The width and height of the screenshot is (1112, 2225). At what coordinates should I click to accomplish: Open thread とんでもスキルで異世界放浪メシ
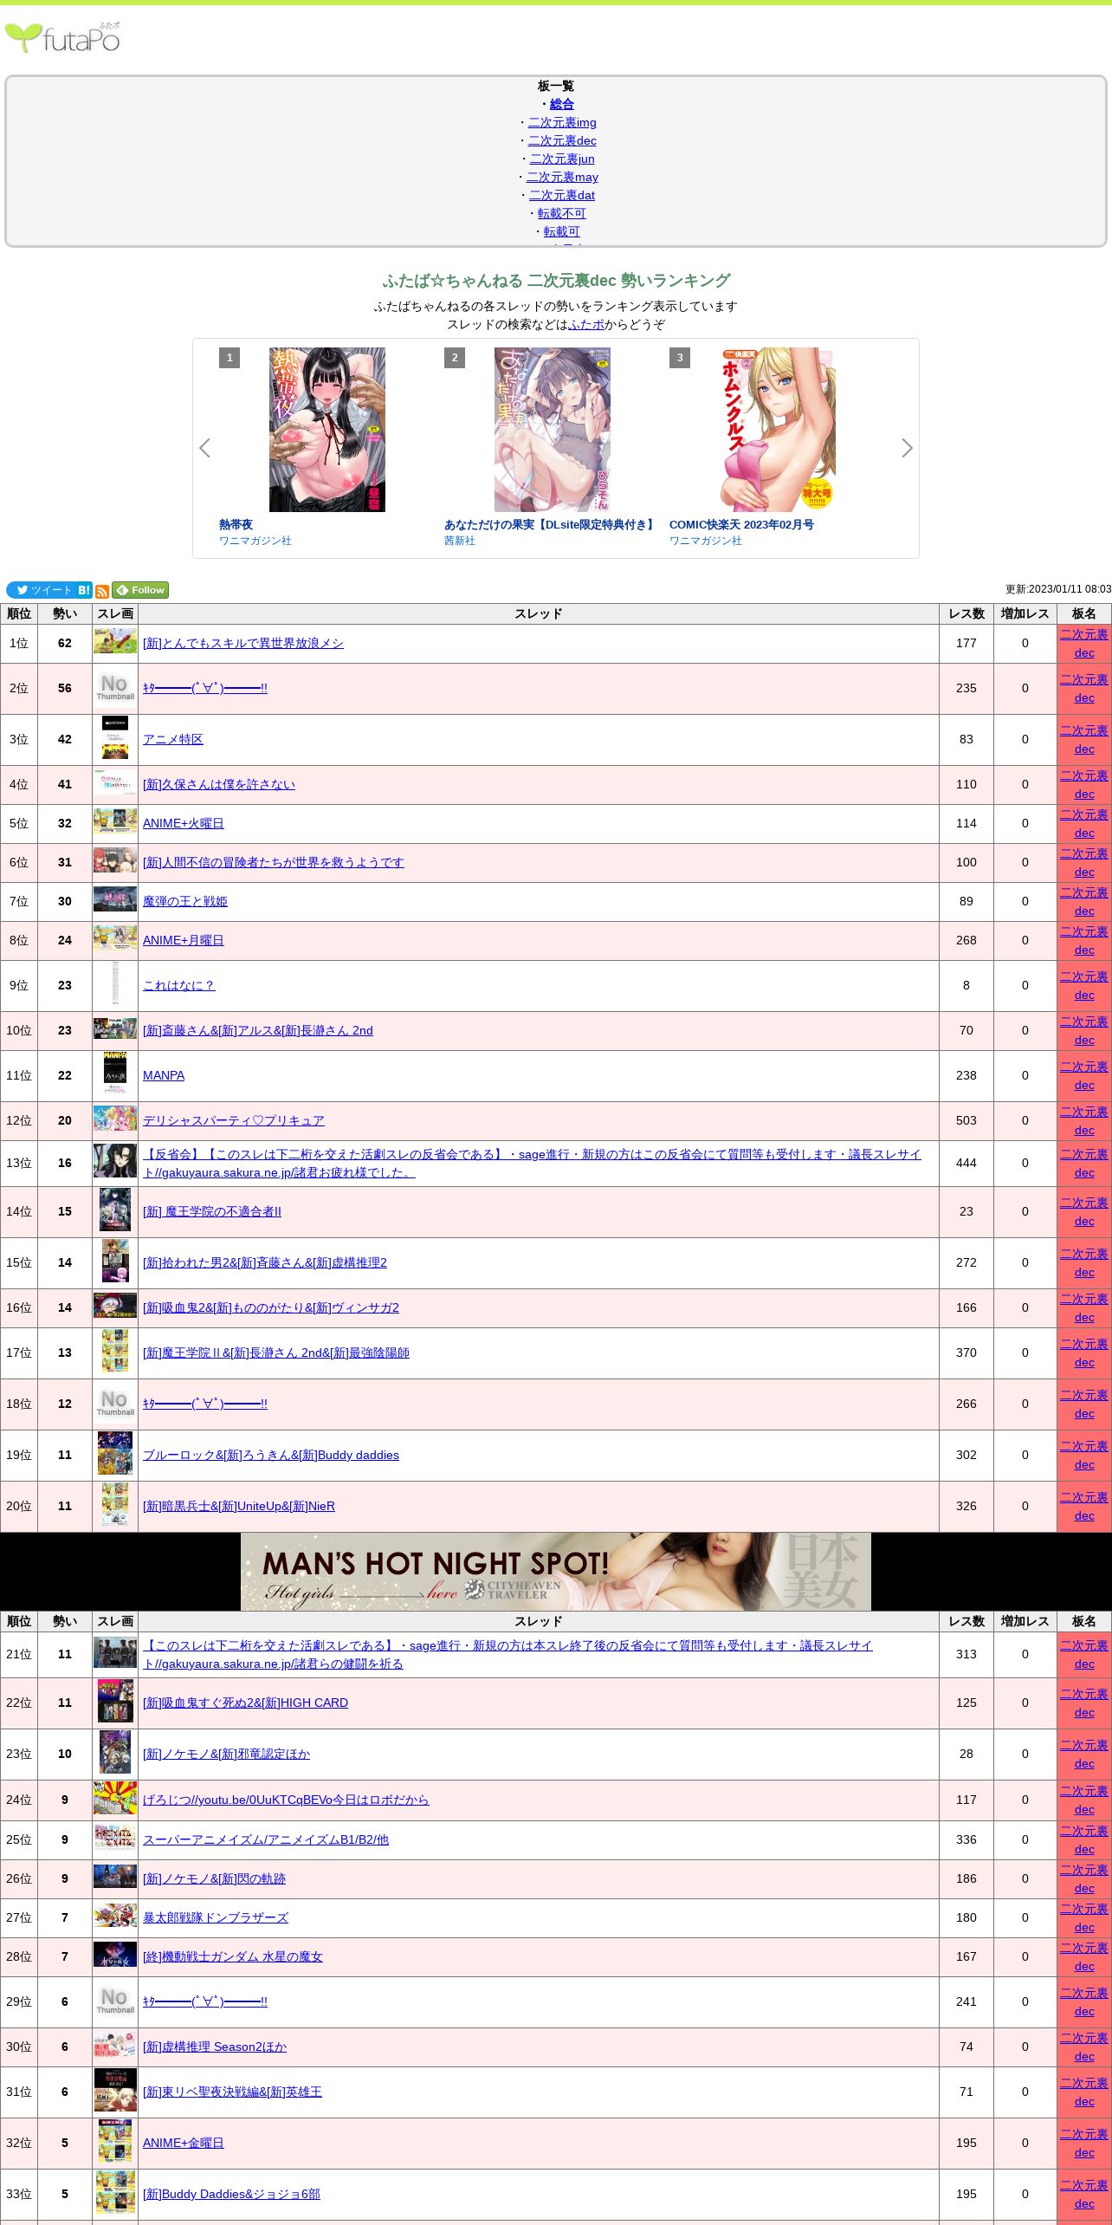pos(243,643)
